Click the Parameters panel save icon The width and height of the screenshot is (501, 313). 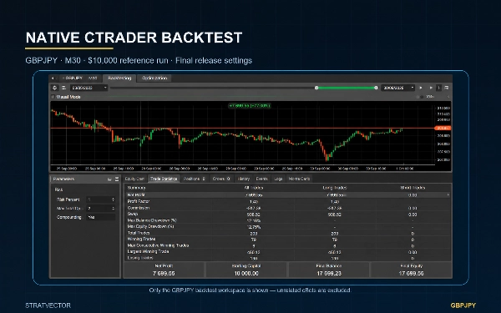(117, 179)
